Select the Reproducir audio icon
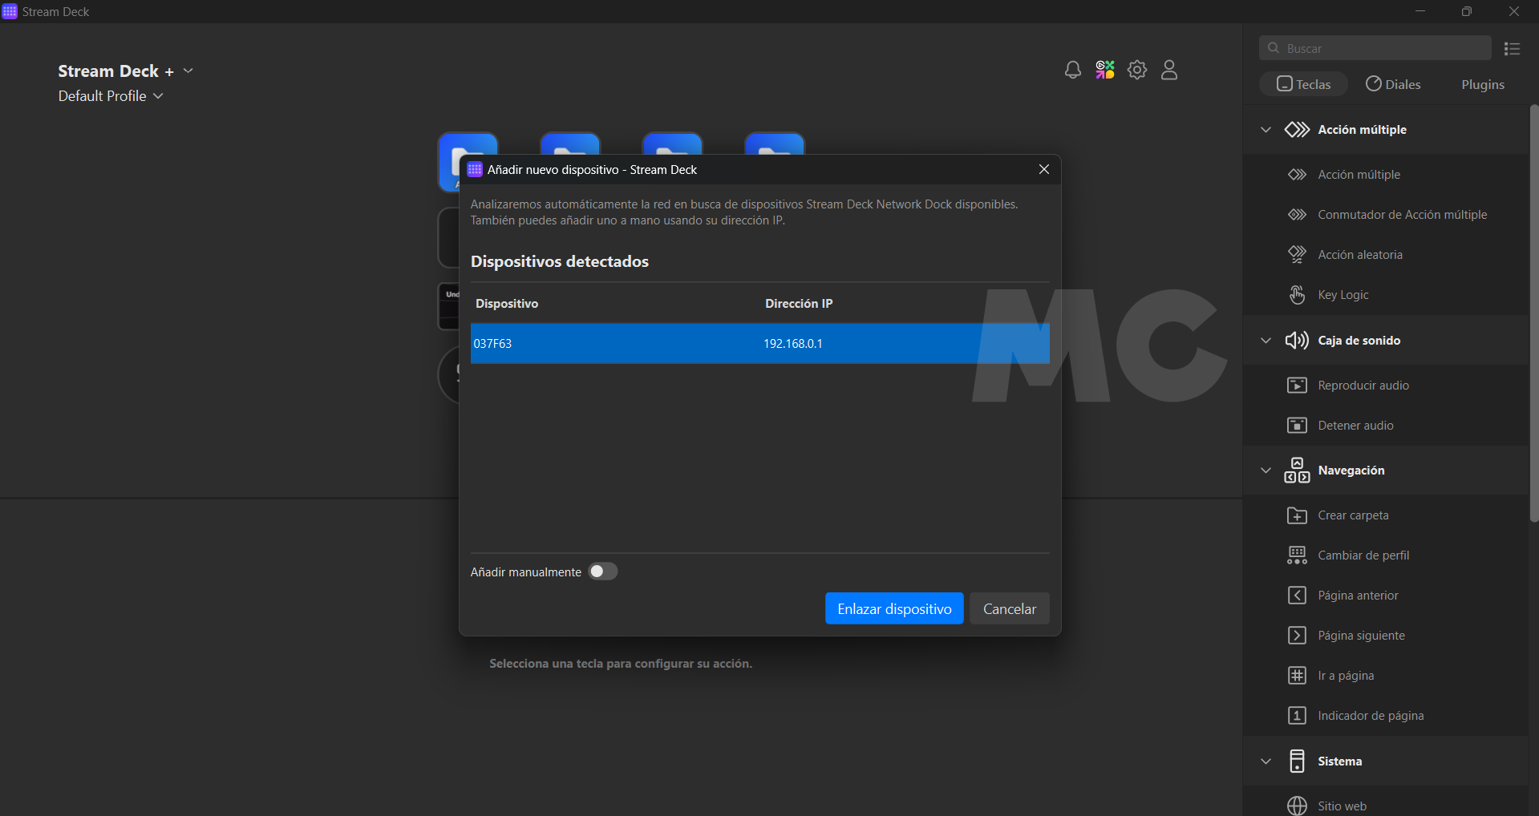 (x=1297, y=386)
